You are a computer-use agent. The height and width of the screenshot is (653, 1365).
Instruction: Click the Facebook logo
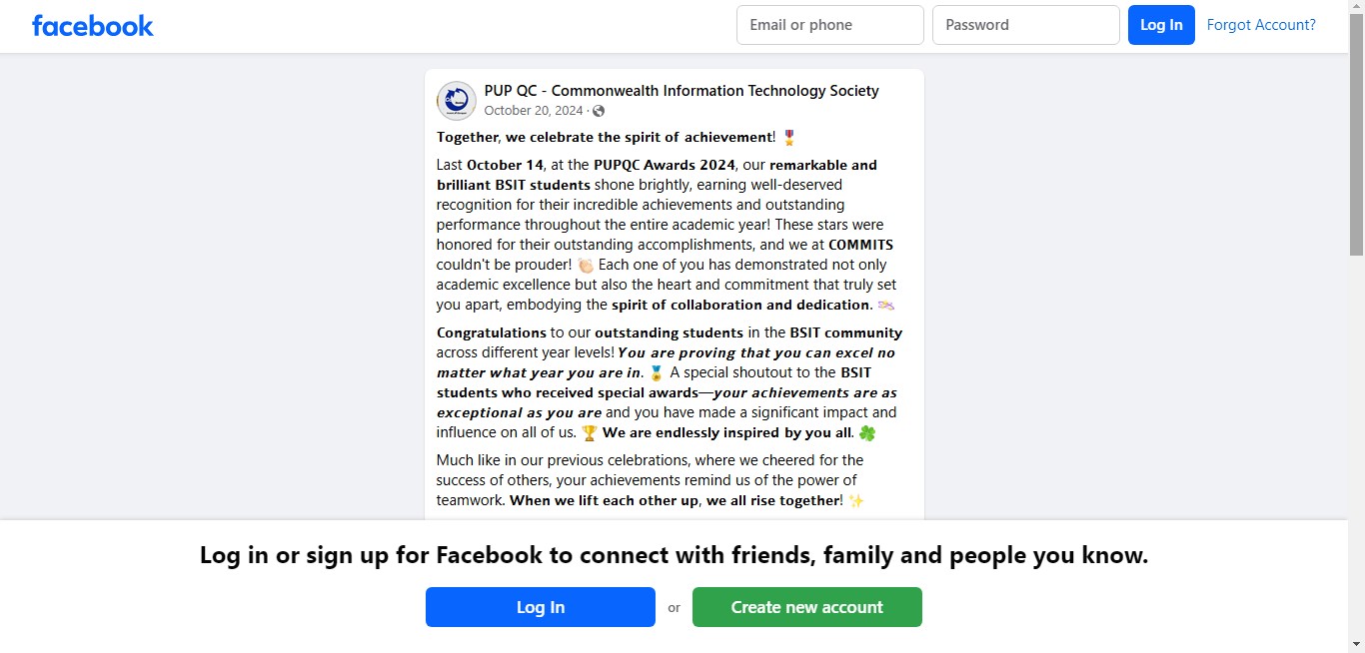pos(93,26)
